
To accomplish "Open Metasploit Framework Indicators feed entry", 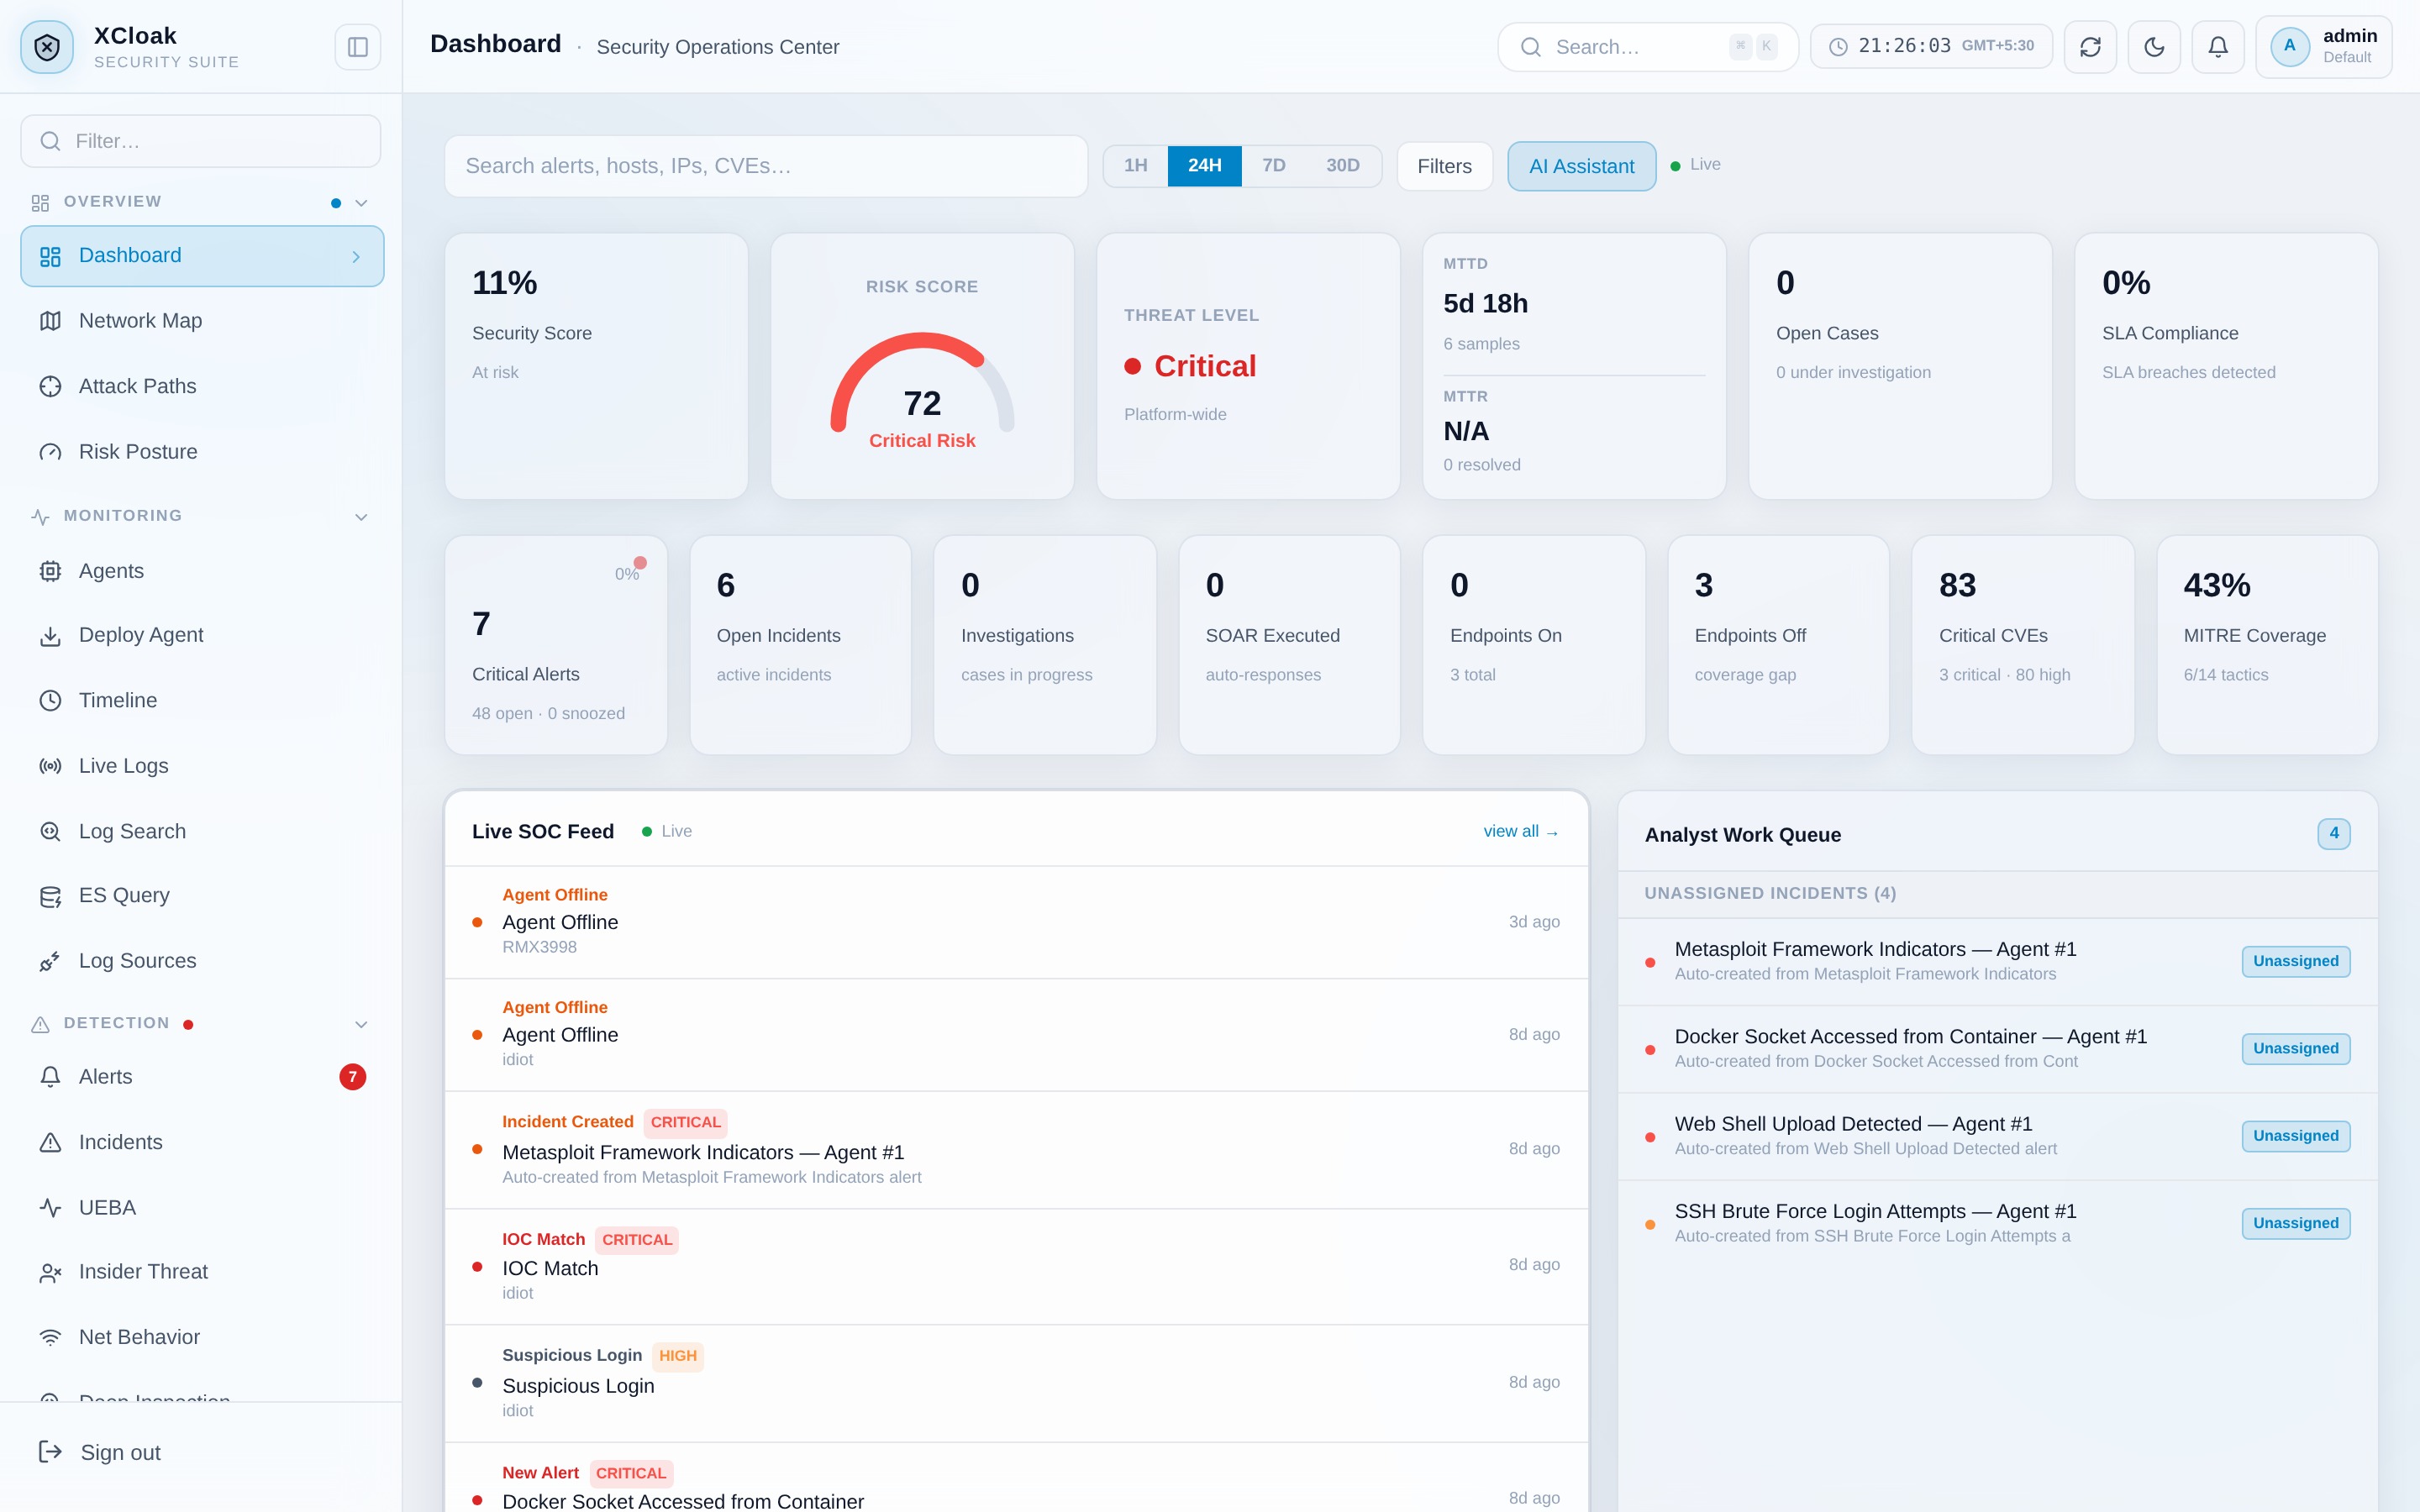I will point(1016,1150).
